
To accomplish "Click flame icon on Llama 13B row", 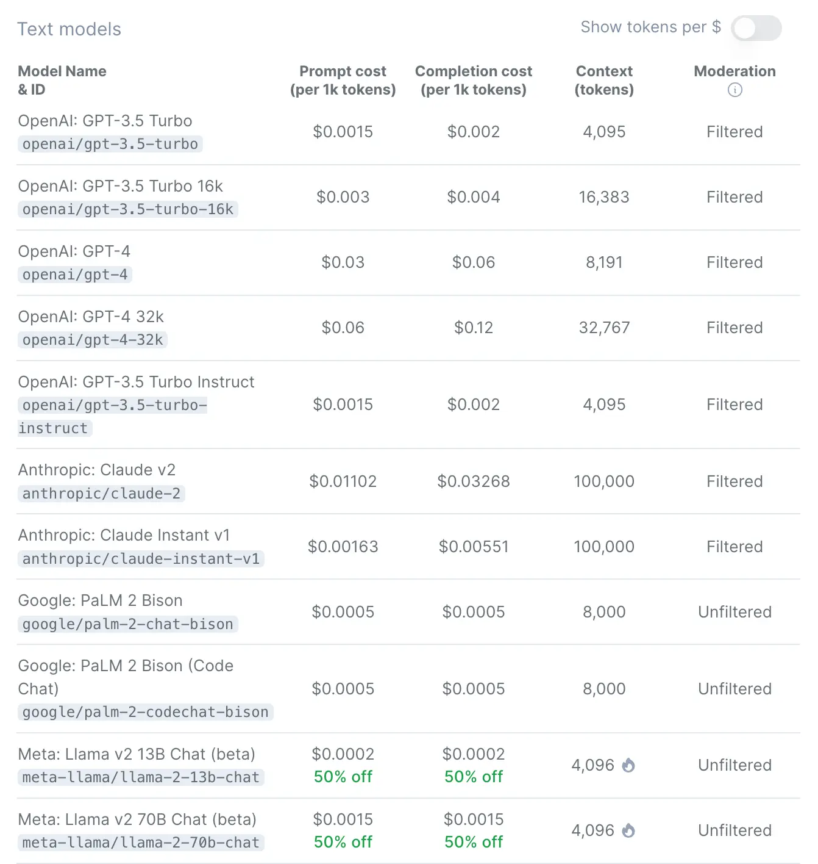I will click(628, 765).
